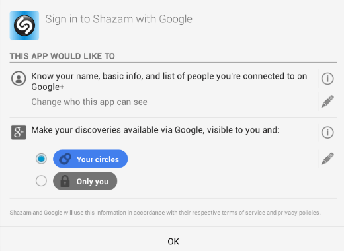
Task: Edit who this app can see with pencil
Action: (x=327, y=102)
